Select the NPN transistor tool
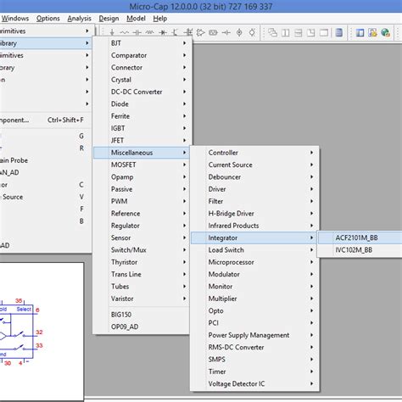The width and height of the screenshot is (402, 402). (175, 33)
